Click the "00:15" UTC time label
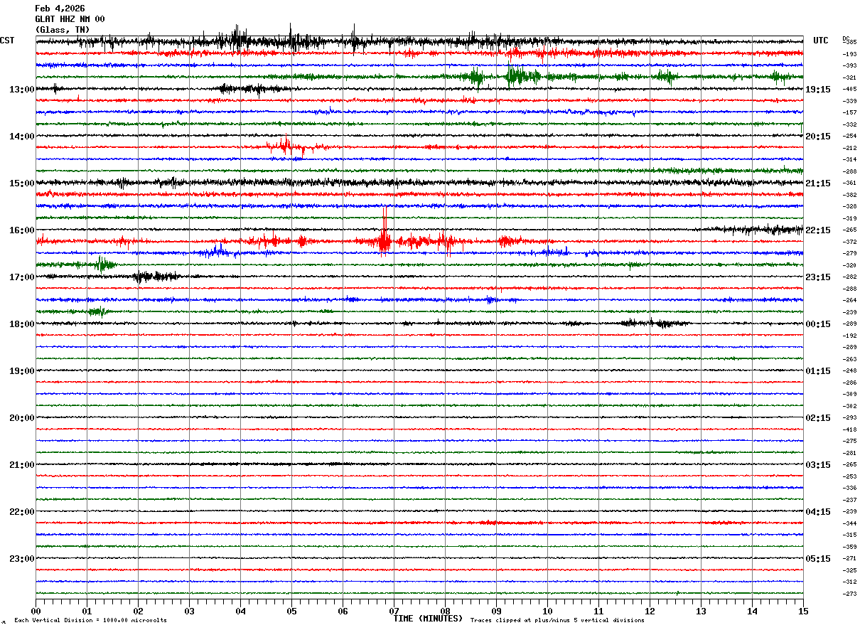The image size is (860, 630). pyautogui.click(x=818, y=324)
